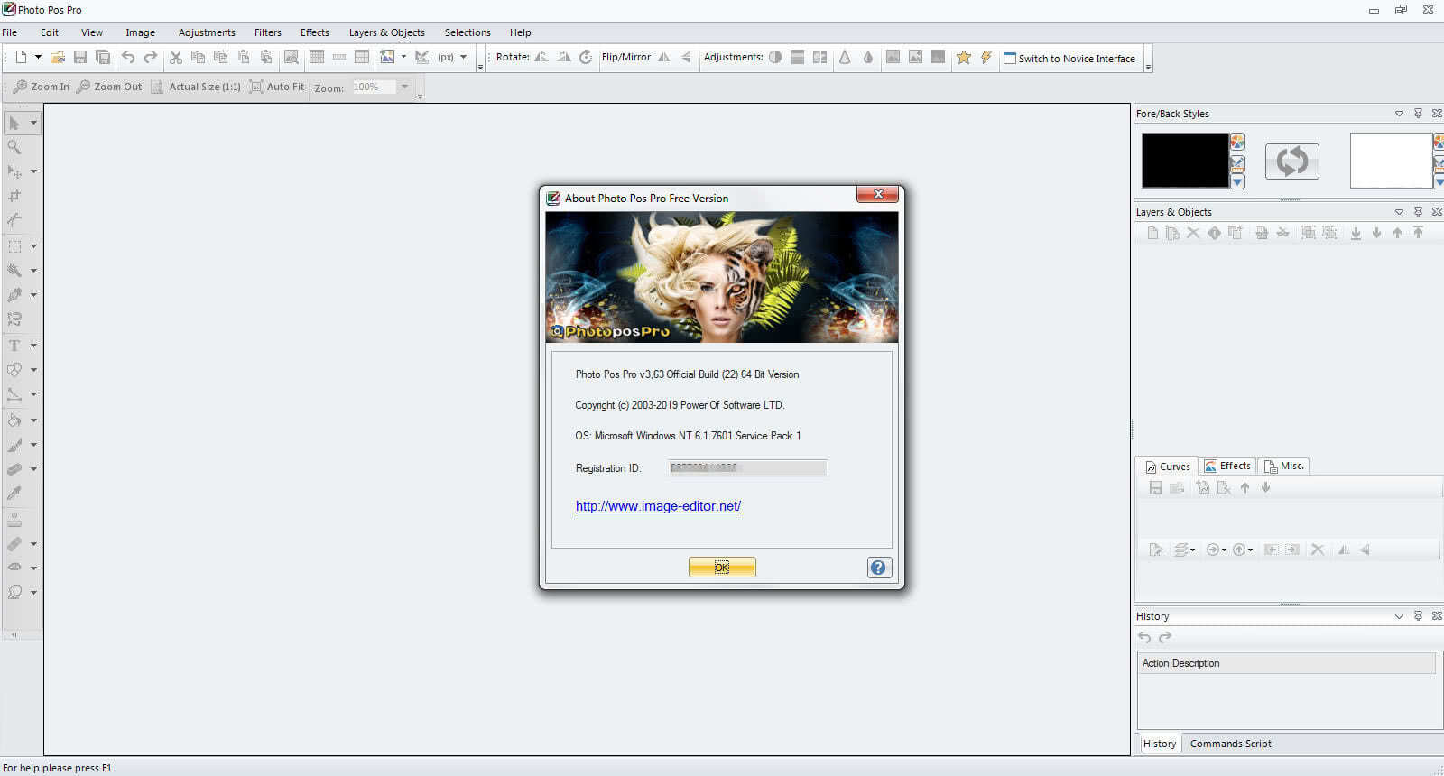1444x776 pixels.
Task: Click the new layer icon in Layers panel
Action: click(x=1152, y=233)
